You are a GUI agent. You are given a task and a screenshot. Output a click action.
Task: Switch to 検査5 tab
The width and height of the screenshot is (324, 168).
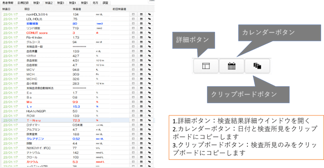pyautogui.click(x=84, y=3)
